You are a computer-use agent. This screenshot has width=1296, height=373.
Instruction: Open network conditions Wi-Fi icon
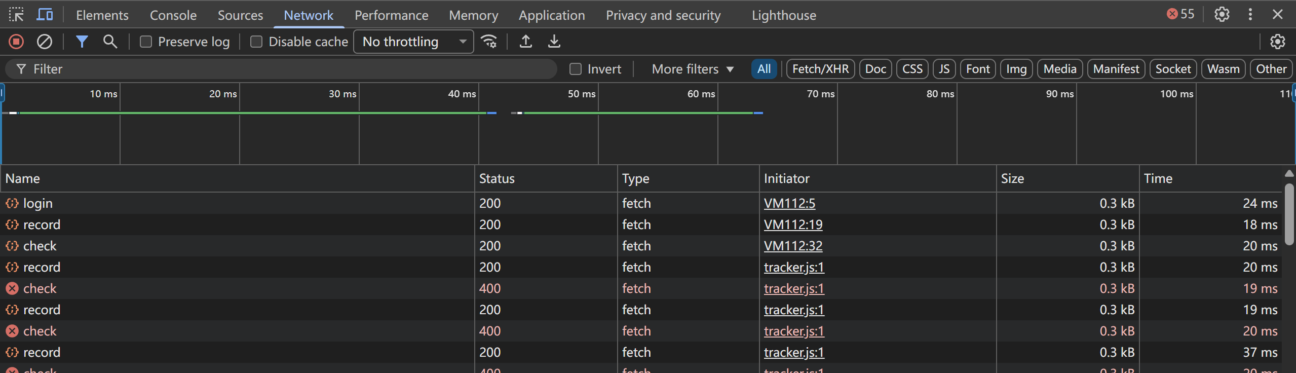tap(489, 42)
